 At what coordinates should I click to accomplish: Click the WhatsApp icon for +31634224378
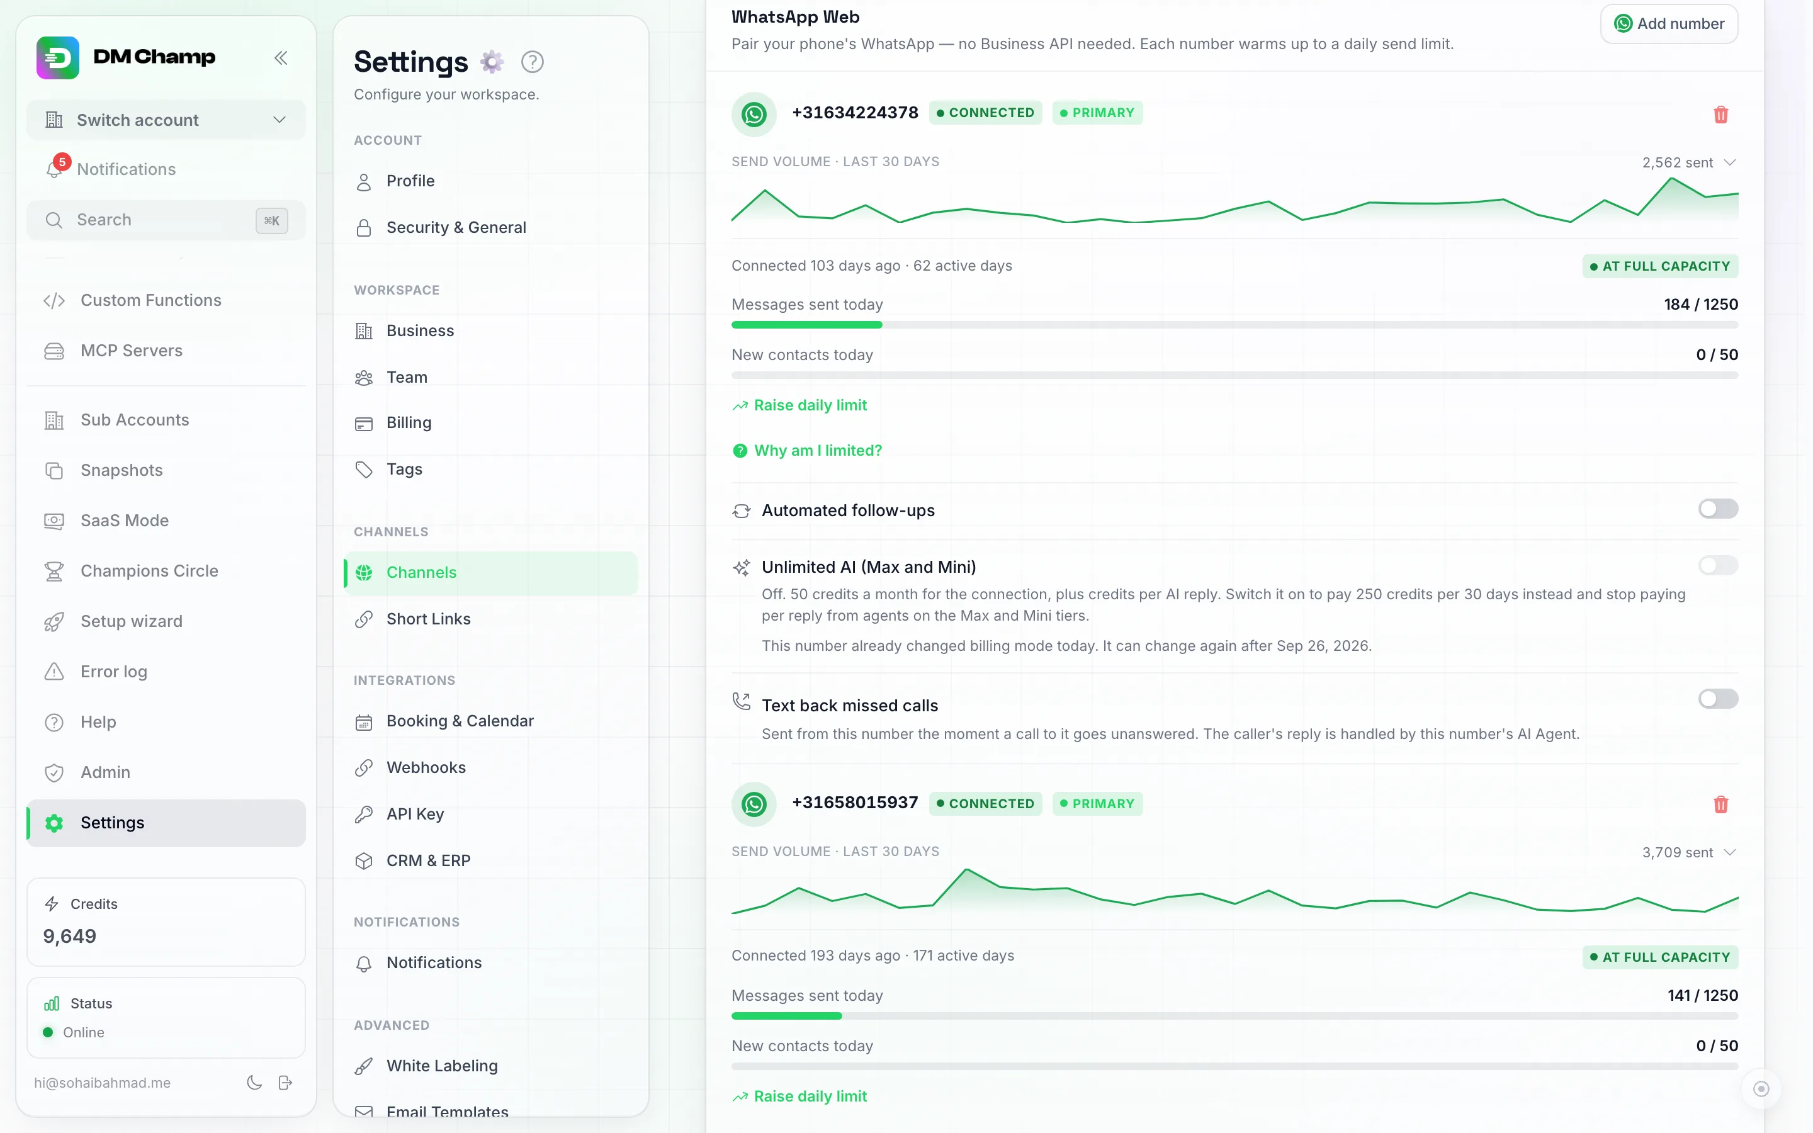754,114
